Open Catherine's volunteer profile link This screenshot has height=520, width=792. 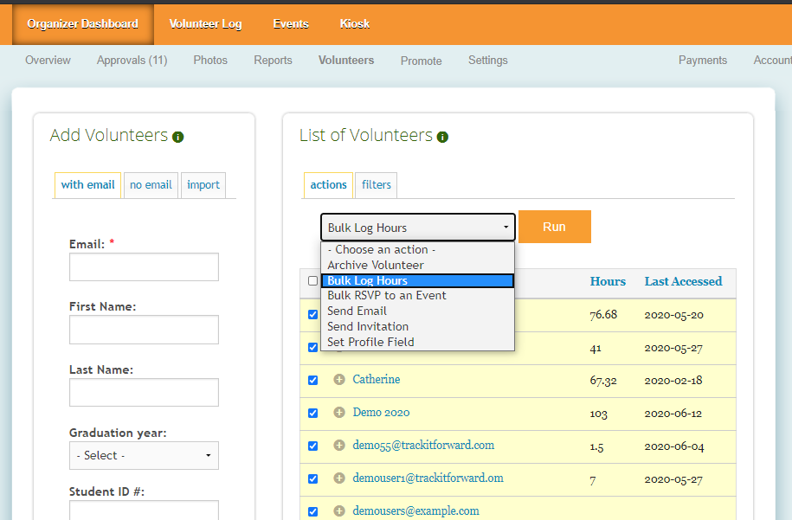point(376,380)
